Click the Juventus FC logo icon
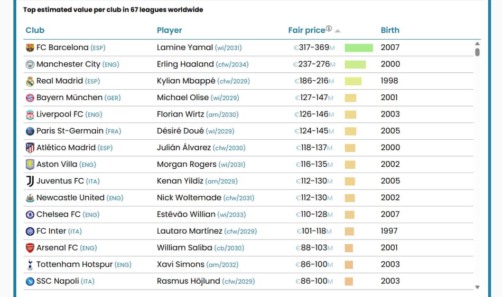This screenshot has width=502, height=297. click(30, 181)
